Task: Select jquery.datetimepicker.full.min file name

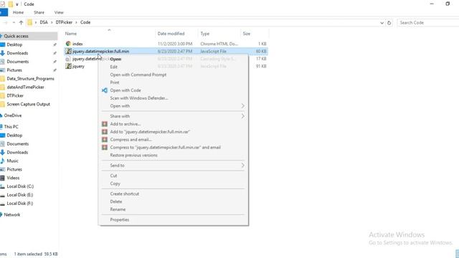Action: pyautogui.click(x=100, y=51)
